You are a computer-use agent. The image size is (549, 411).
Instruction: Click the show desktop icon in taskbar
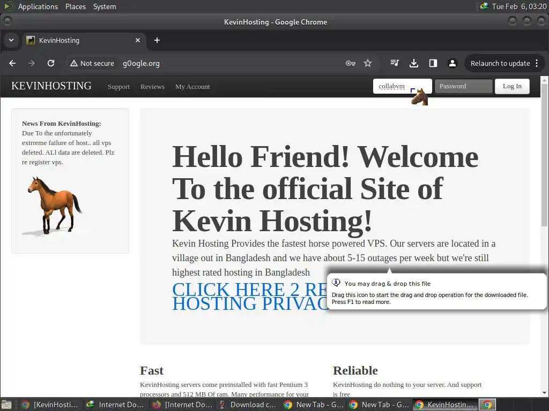coord(6,405)
